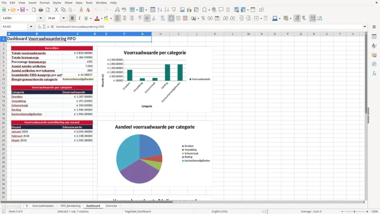380x214 pixels.
Task: Click the Draw Functions shapes icon
Action: [261, 10]
